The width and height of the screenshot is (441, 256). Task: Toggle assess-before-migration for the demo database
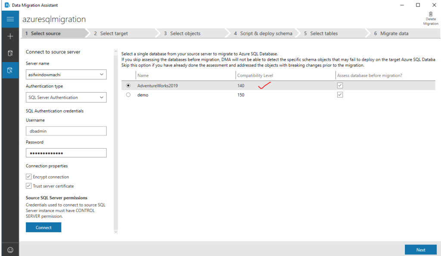(x=340, y=94)
